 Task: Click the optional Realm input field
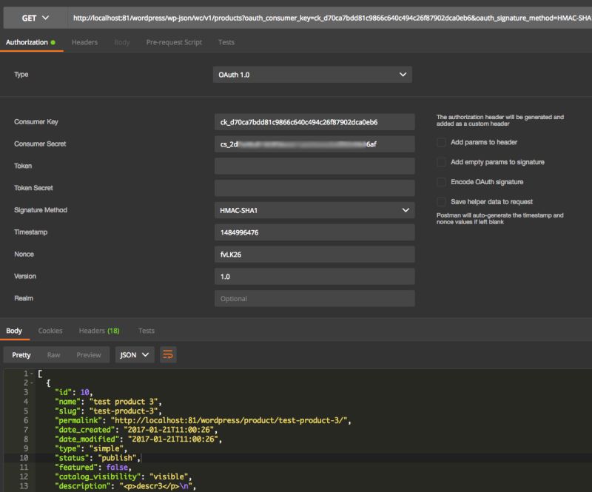click(x=314, y=298)
